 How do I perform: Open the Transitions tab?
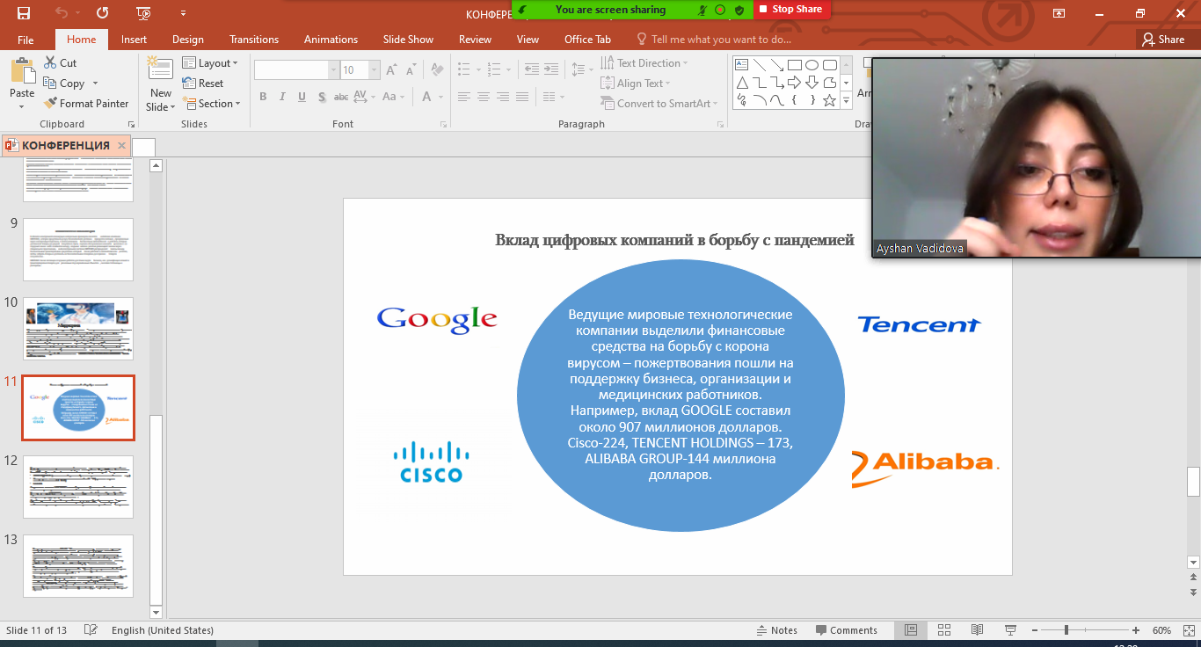(x=254, y=40)
